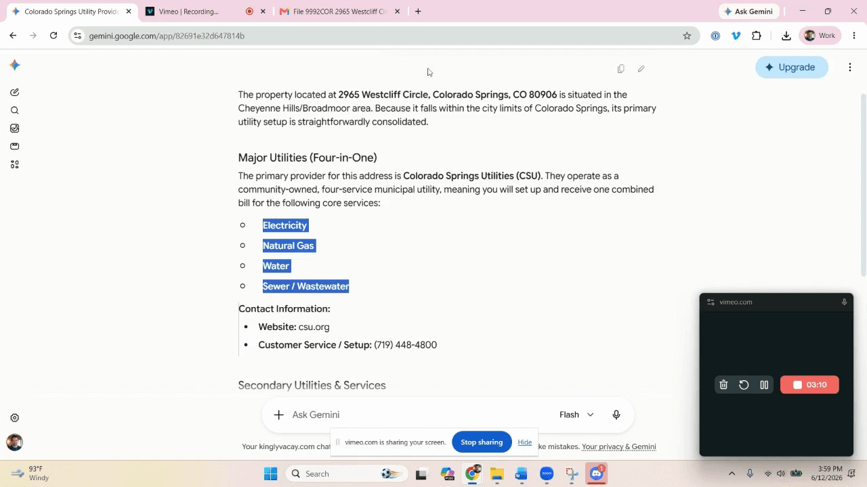The height and width of the screenshot is (487, 867).
Task: Click the clock showing 3:59 PM
Action: coord(830,473)
